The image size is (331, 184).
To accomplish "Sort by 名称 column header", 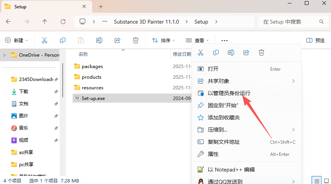I will (83, 54).
